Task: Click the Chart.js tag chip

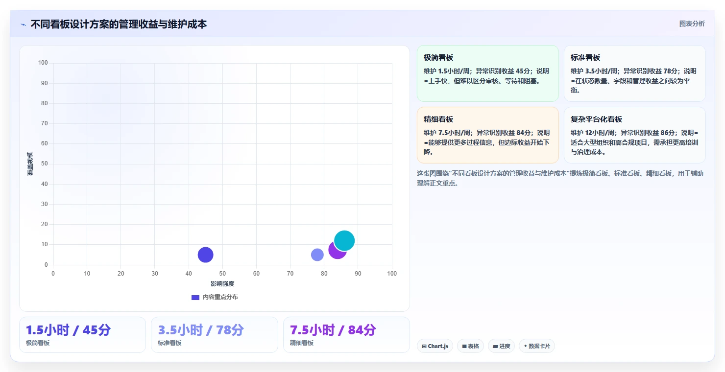Action: pos(435,346)
